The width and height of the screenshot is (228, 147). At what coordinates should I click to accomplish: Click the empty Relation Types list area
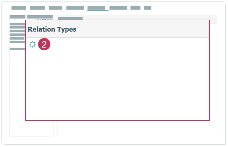click(x=117, y=85)
